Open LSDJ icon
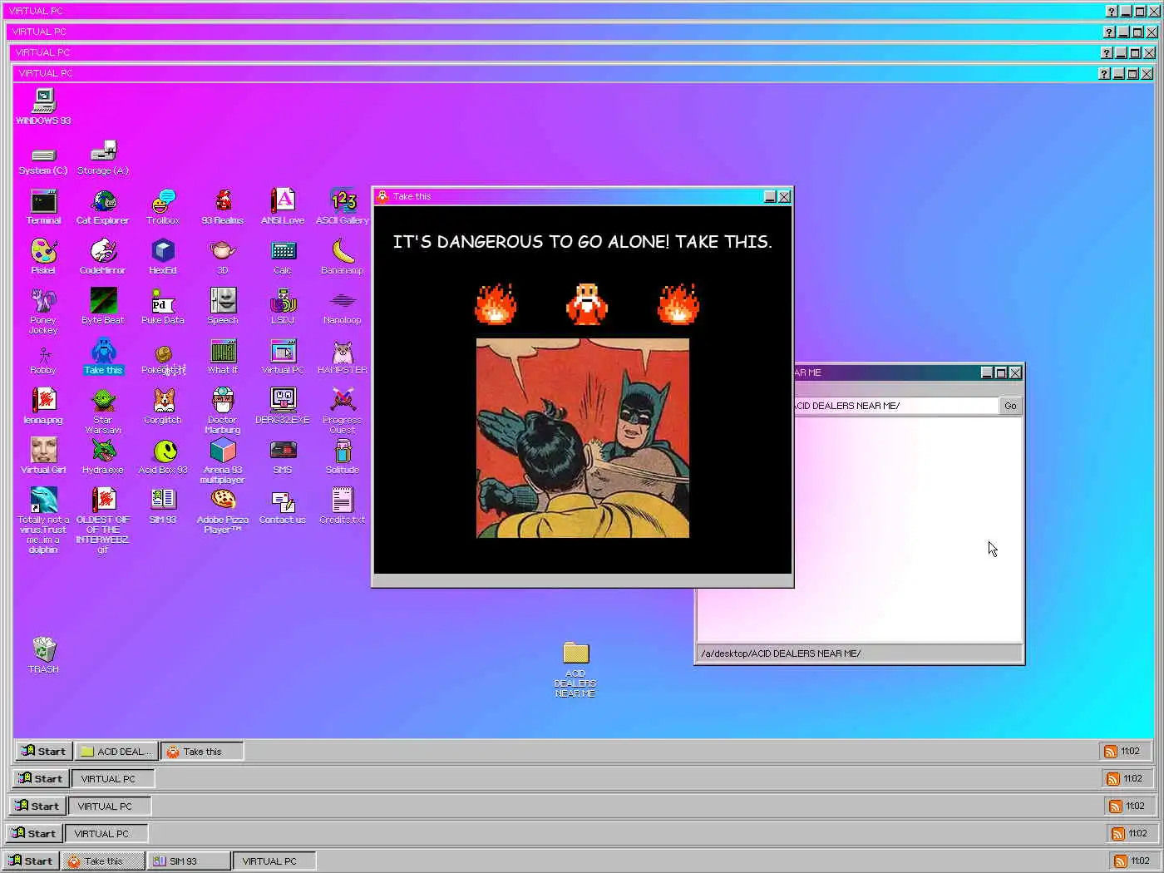The width and height of the screenshot is (1164, 873). coord(283,307)
